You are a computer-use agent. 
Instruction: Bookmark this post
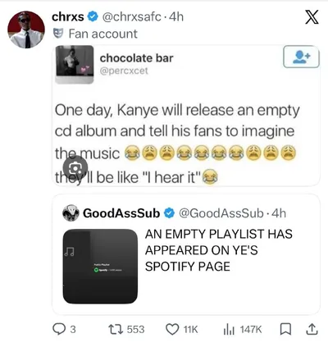tap(285, 329)
